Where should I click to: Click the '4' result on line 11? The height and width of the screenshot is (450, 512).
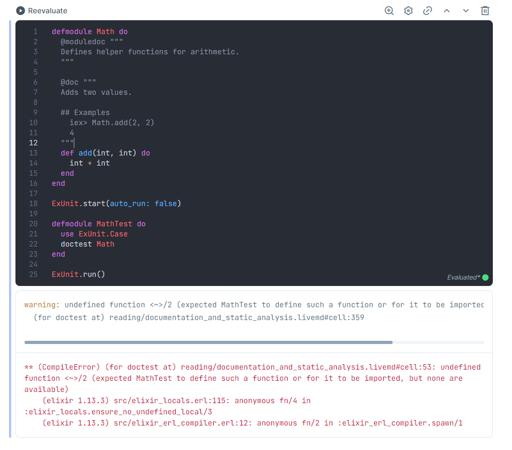tap(72, 133)
